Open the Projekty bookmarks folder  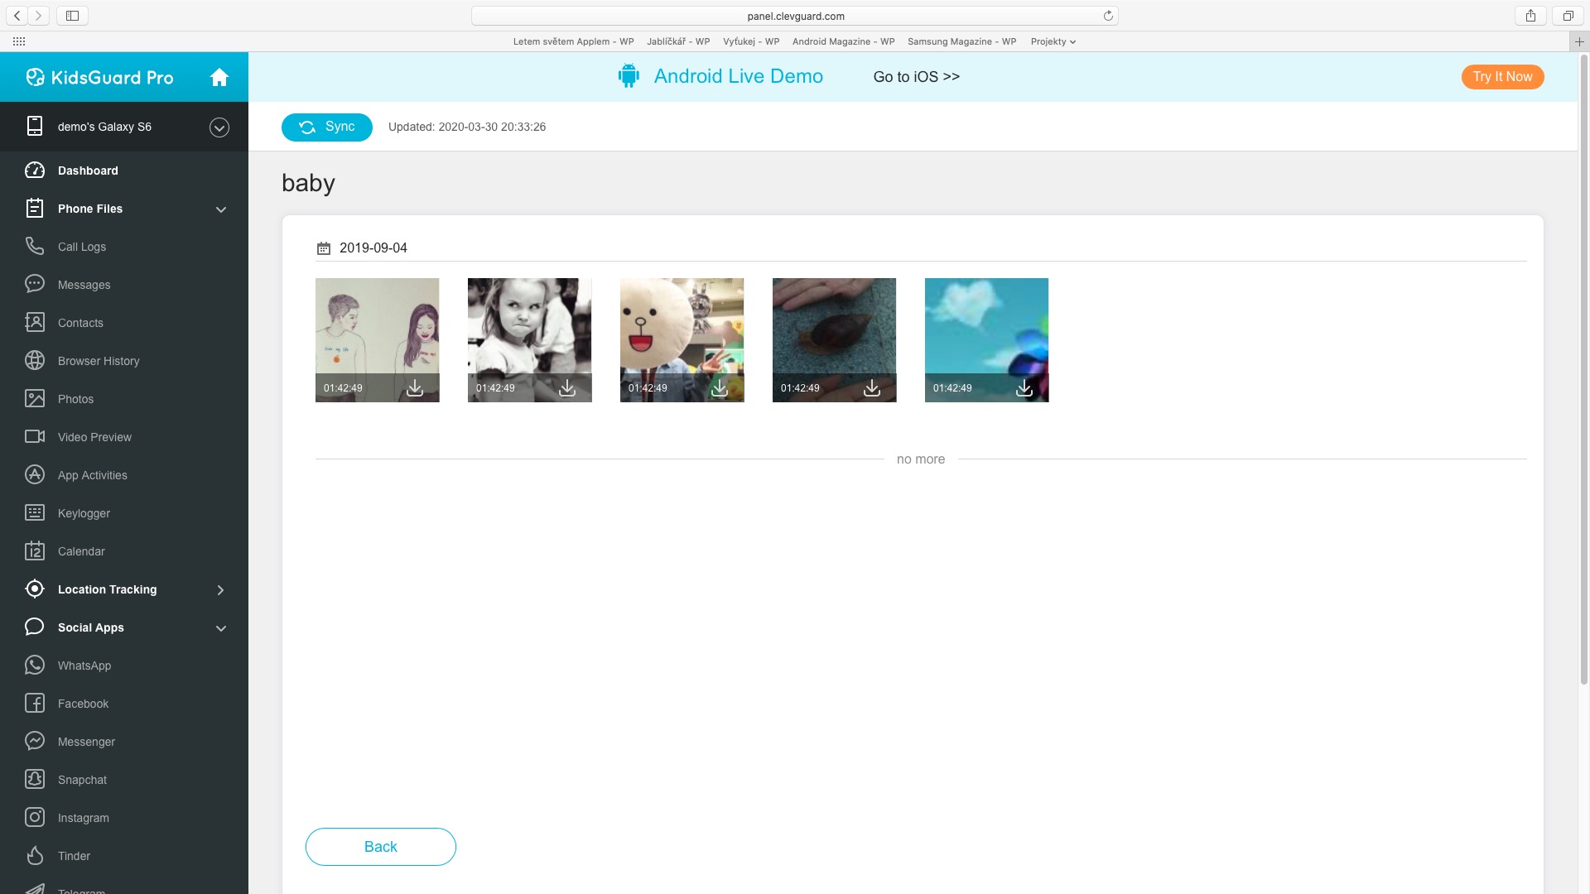coord(1053,41)
